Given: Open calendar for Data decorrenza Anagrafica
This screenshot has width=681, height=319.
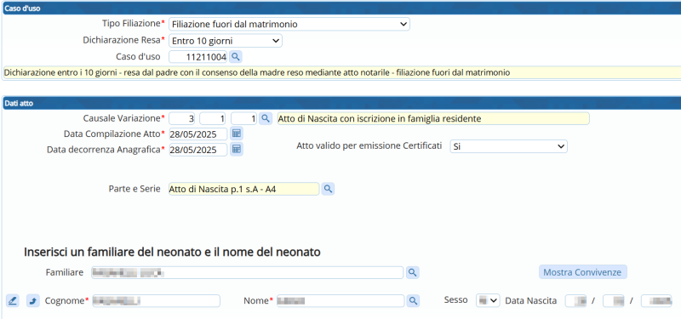Looking at the screenshot, I should pyautogui.click(x=237, y=150).
